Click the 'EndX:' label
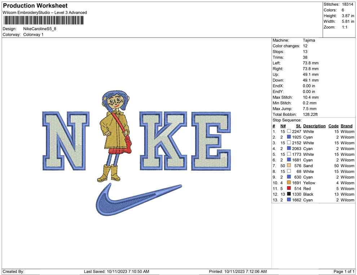The height and width of the screenshot is (275, 357). pos(278,86)
